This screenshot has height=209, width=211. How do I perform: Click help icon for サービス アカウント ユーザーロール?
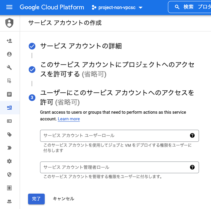click(x=192, y=135)
